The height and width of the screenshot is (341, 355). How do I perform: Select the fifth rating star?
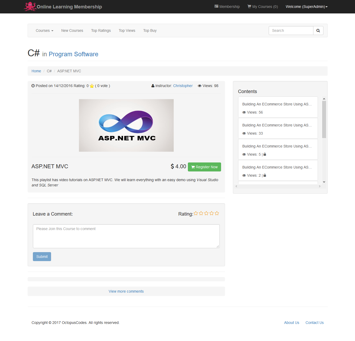coord(217,213)
